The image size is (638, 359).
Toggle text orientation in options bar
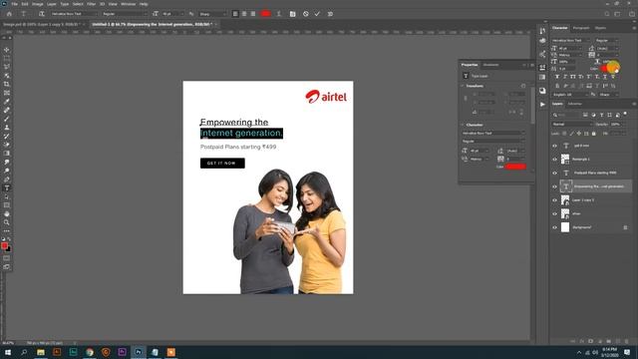pos(42,14)
